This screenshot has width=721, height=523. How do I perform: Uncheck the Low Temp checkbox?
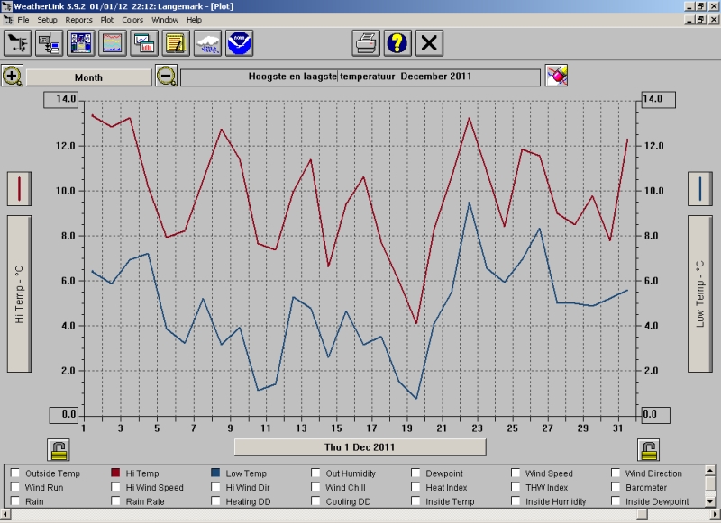point(215,473)
